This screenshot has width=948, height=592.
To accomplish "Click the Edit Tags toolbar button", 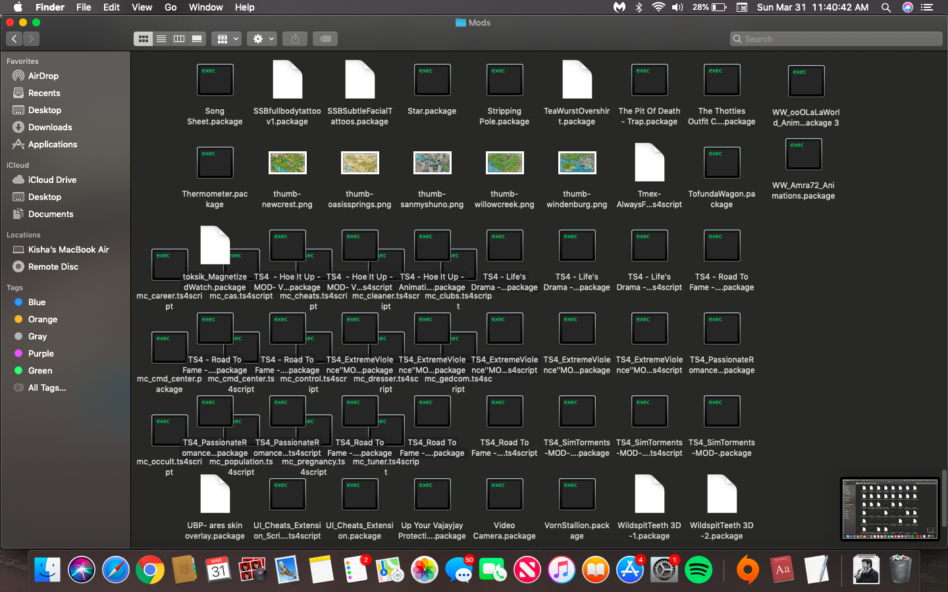I will pos(325,39).
